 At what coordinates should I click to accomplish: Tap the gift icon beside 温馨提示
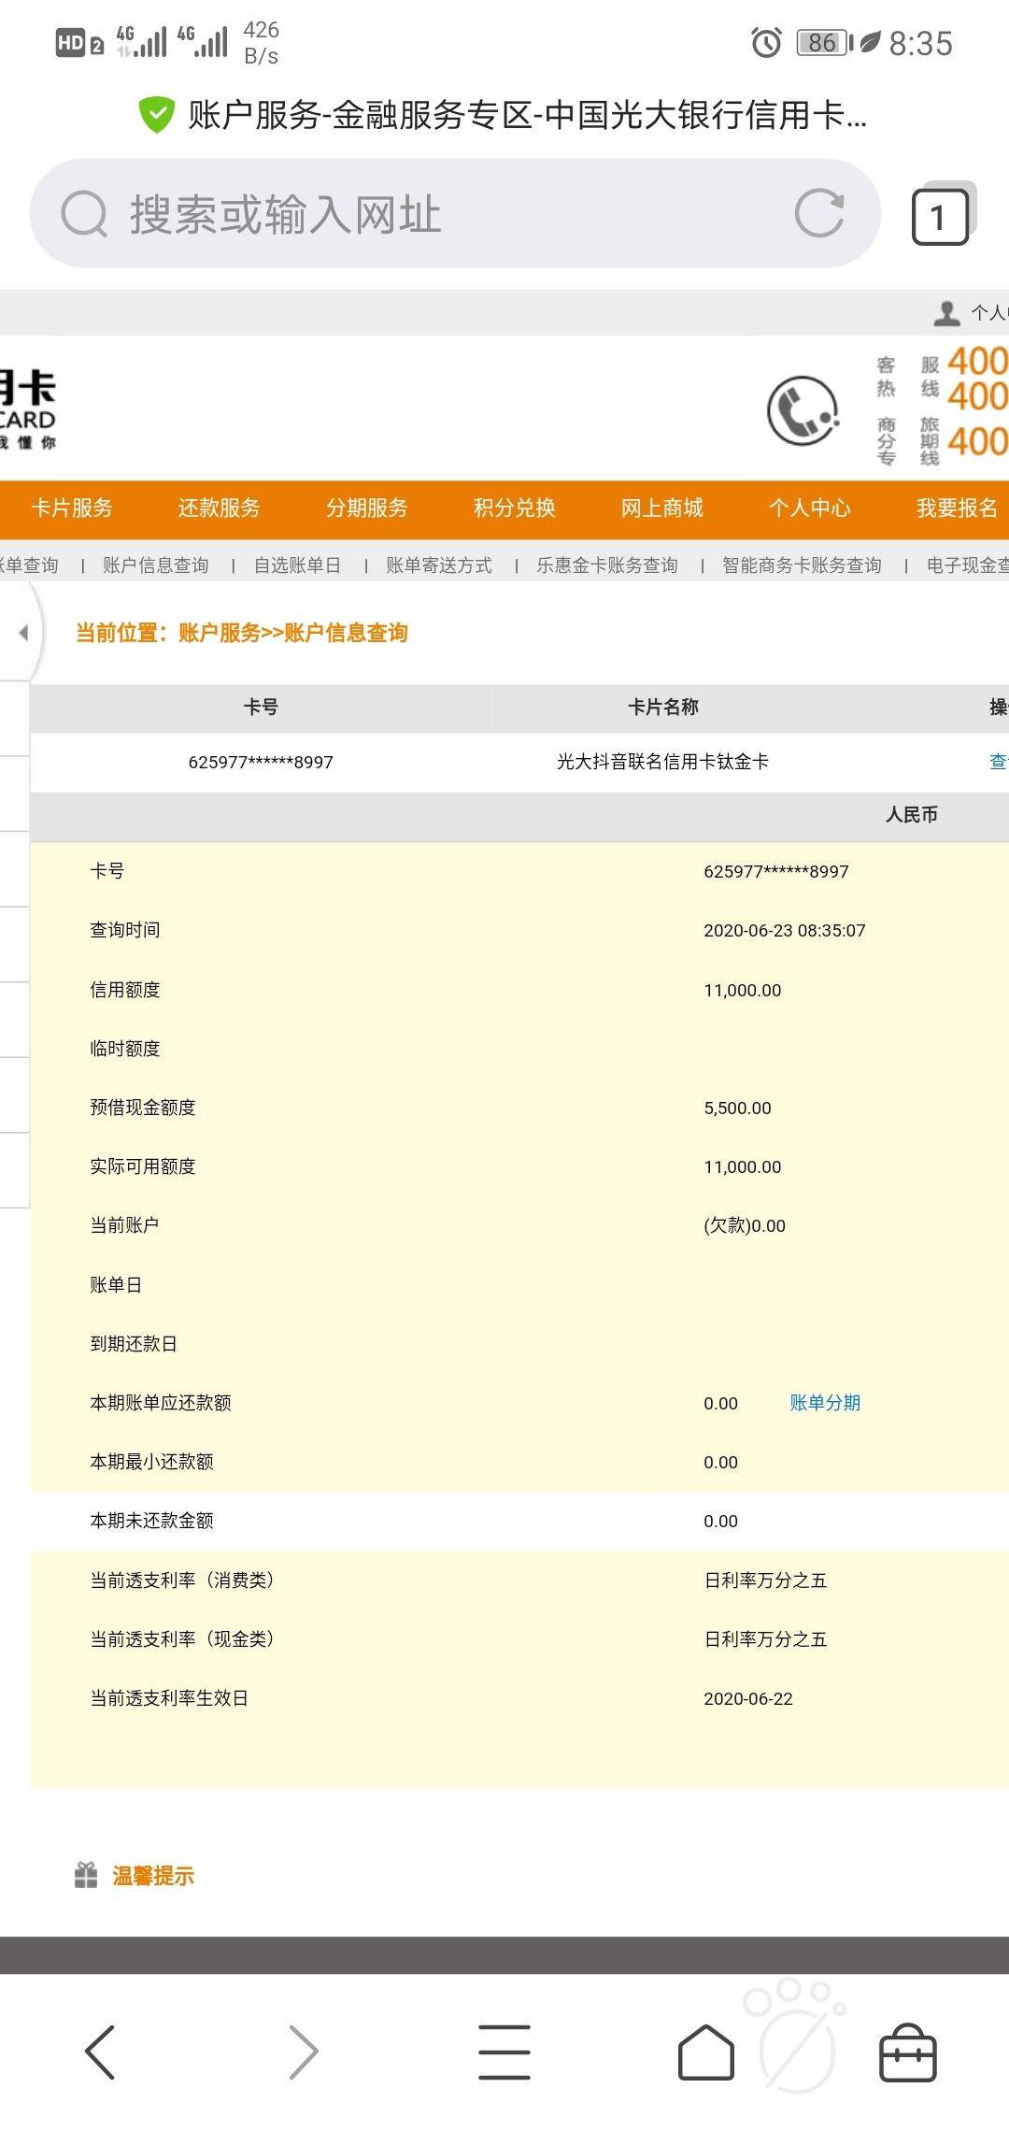coord(86,1875)
